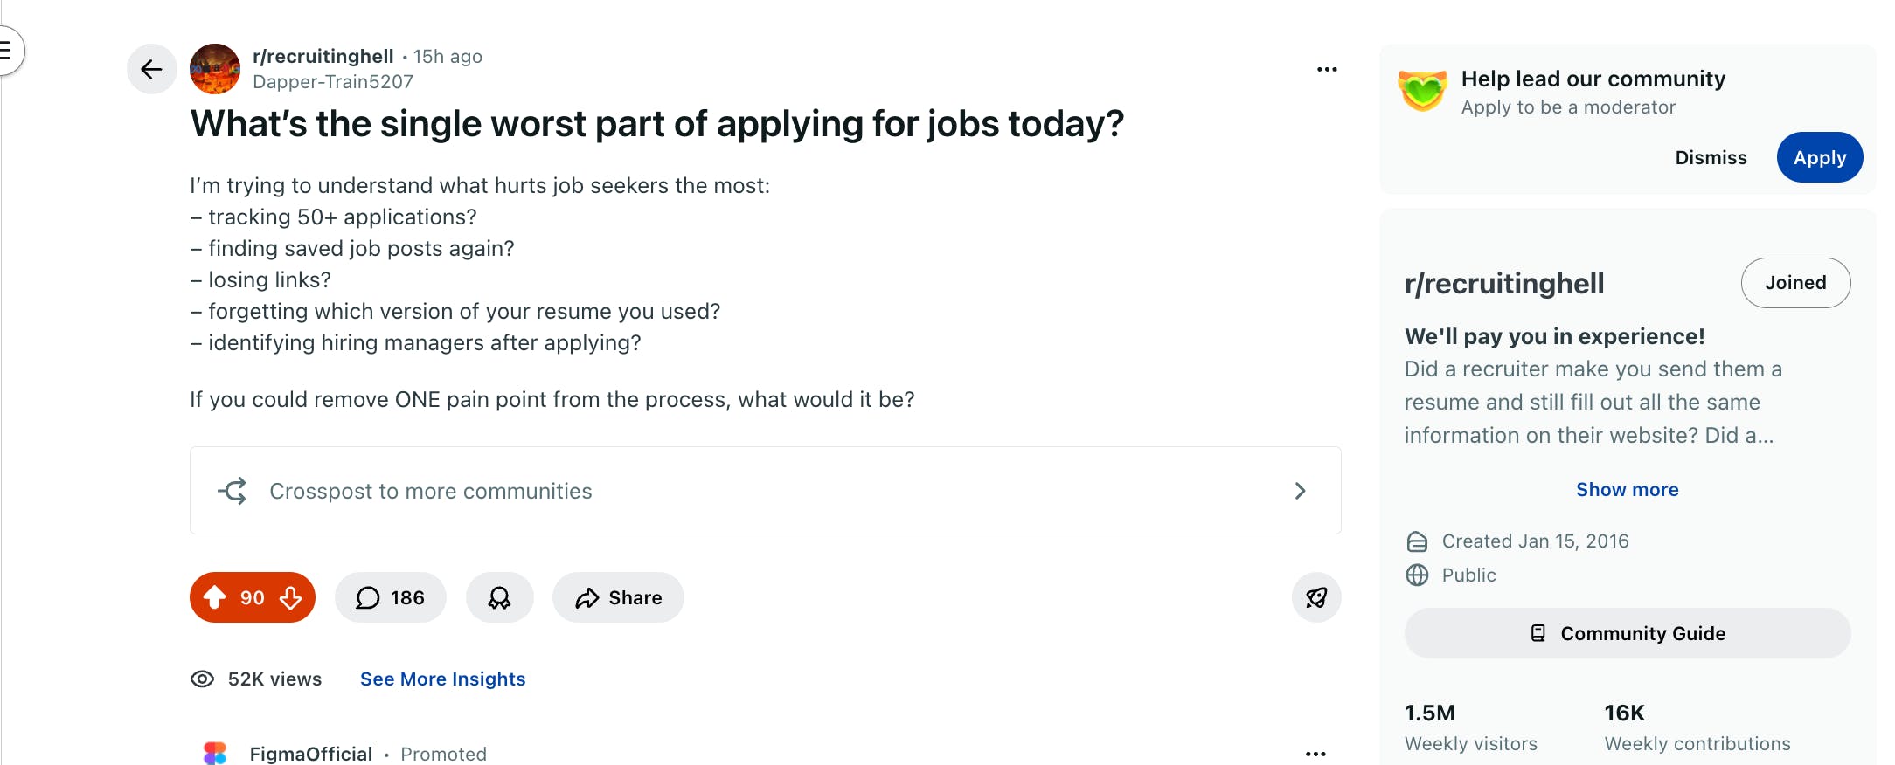Dismiss the moderator prompt
1895x765 pixels.
pos(1711,158)
